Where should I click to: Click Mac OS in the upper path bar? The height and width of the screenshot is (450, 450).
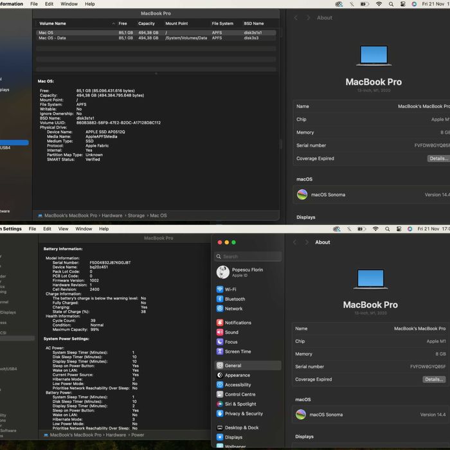158,215
